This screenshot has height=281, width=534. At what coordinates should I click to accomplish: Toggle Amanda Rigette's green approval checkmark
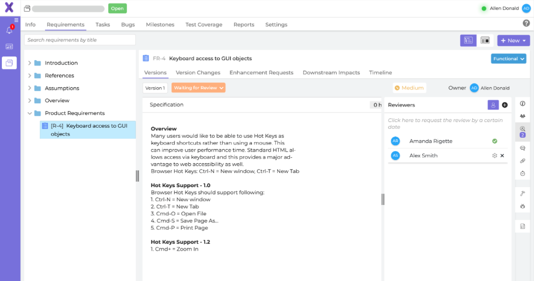[x=495, y=141]
